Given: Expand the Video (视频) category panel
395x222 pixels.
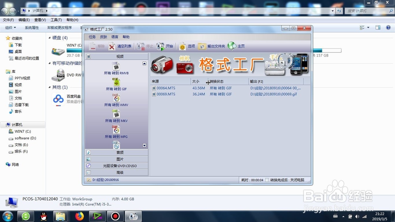Looking at the screenshot, I should [117, 56].
